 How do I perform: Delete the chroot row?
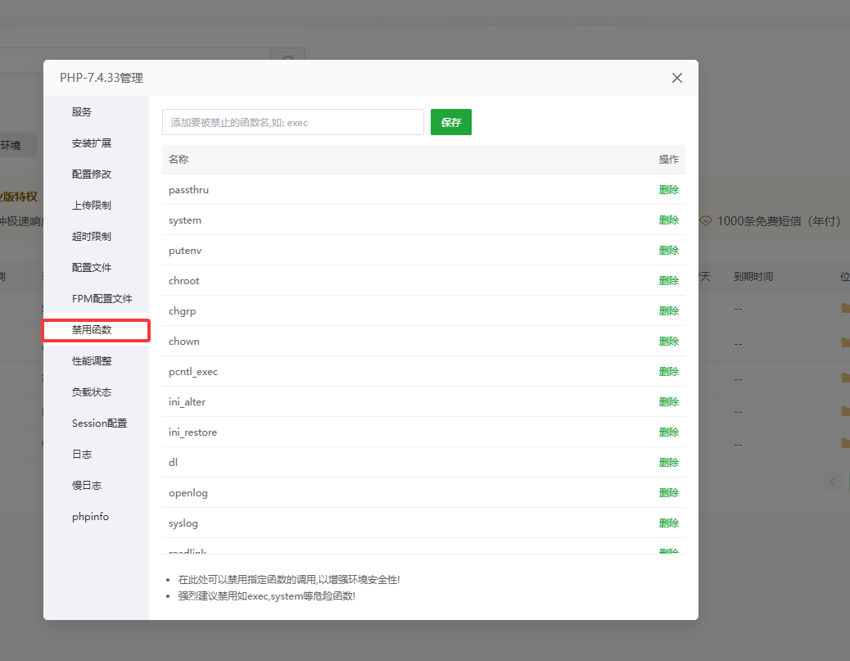coord(668,281)
